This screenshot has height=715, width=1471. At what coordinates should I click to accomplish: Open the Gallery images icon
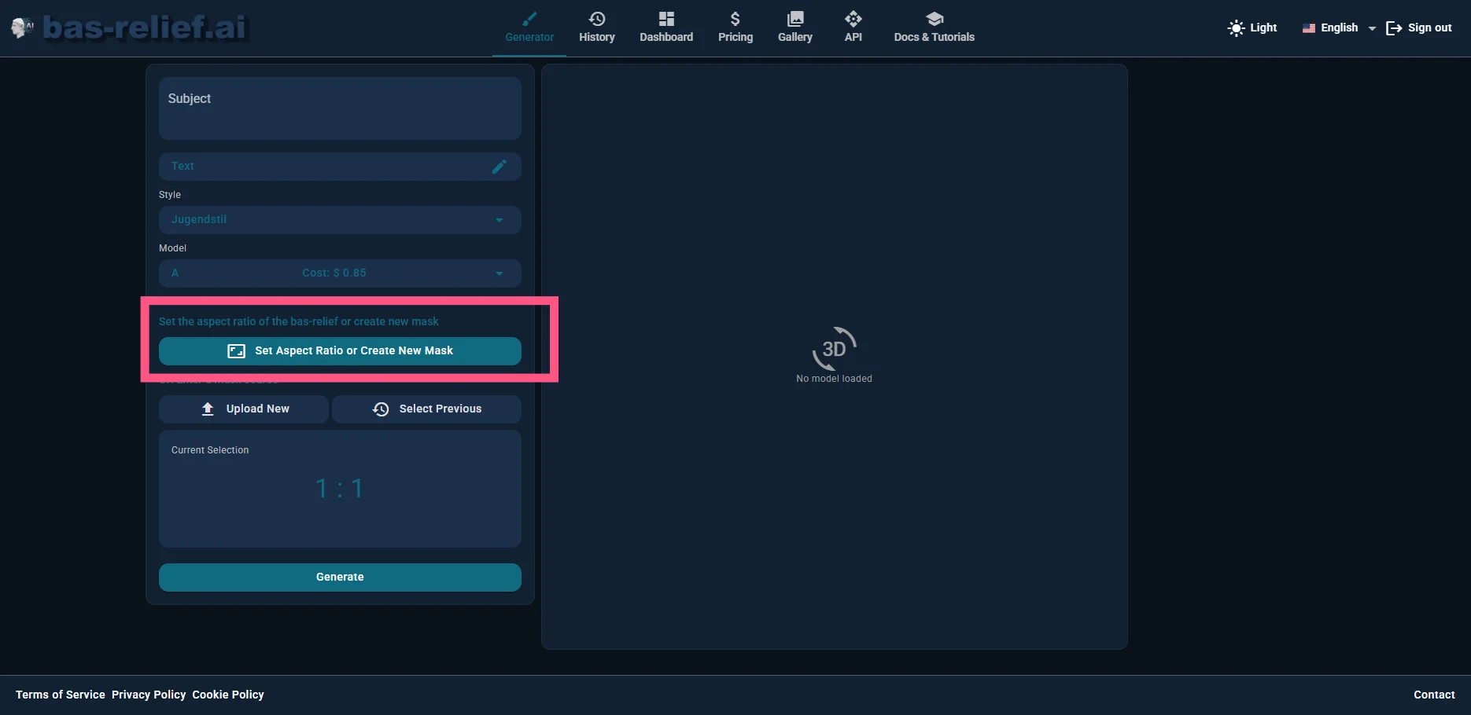pyautogui.click(x=795, y=19)
